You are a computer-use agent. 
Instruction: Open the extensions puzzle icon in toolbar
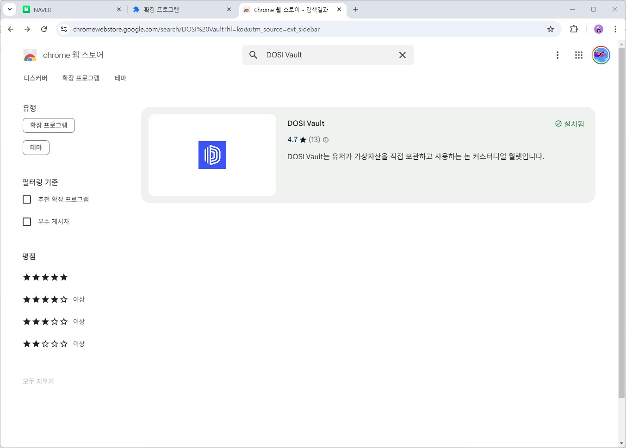coord(574,29)
